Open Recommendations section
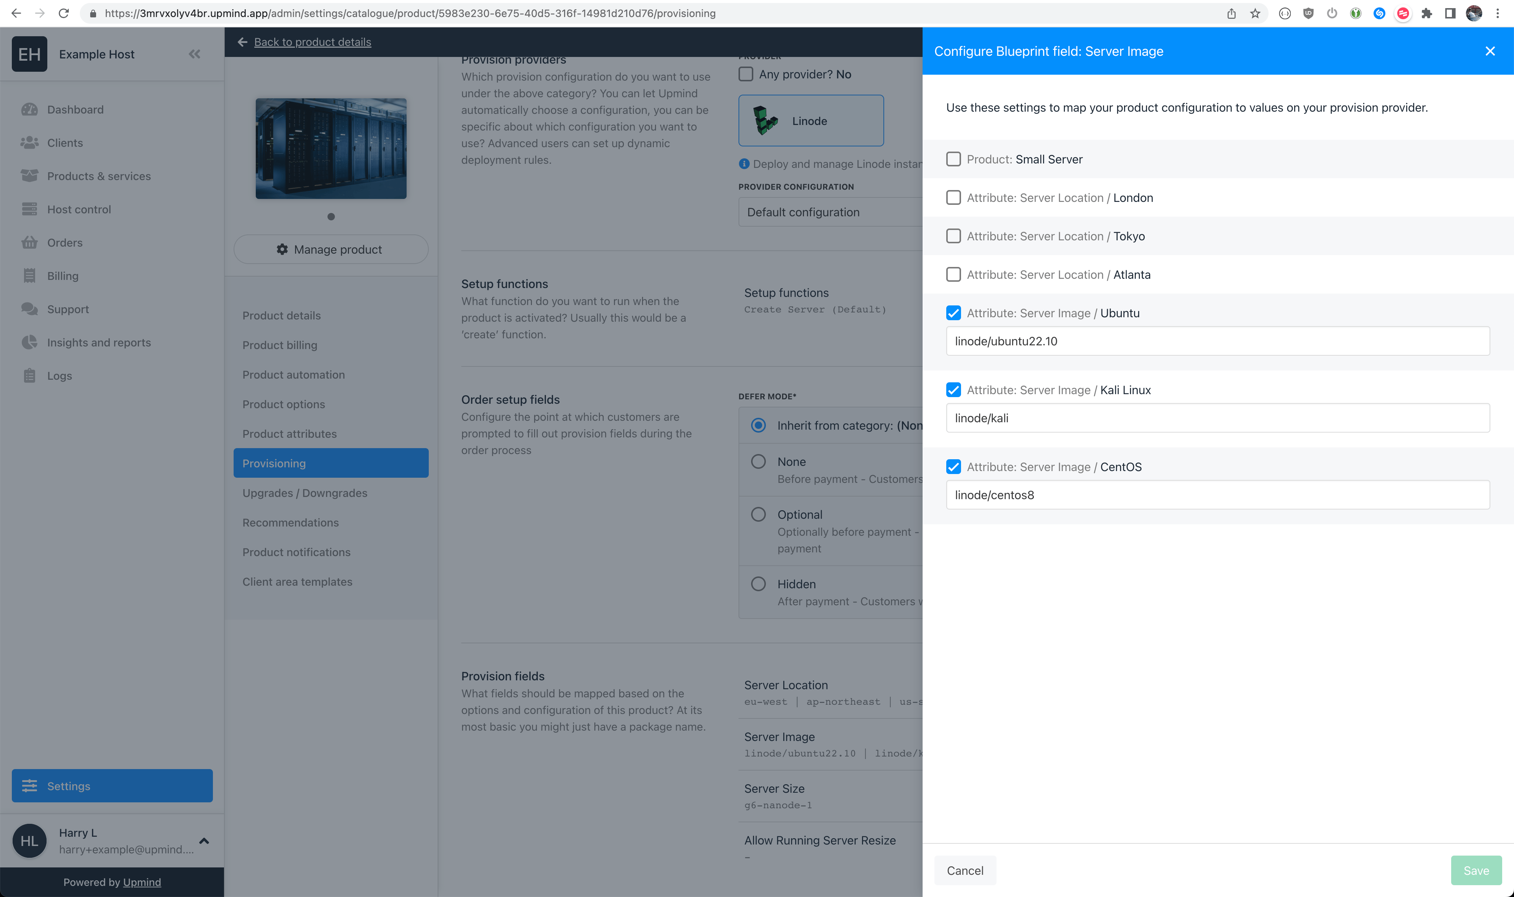Screen dimensions: 1514x897 pyautogui.click(x=291, y=523)
